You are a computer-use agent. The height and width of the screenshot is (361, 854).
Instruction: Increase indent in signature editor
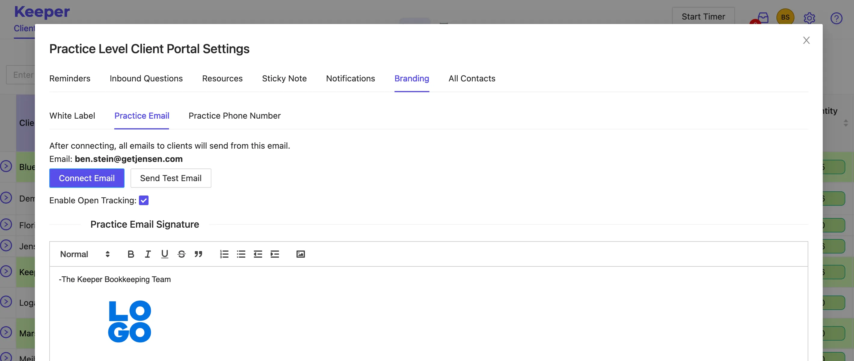tap(275, 254)
